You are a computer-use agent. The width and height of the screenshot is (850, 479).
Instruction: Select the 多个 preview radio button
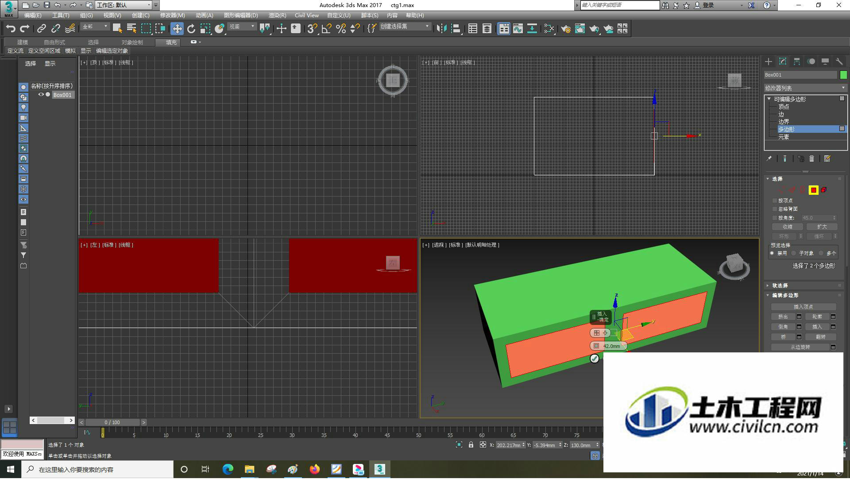coord(821,253)
